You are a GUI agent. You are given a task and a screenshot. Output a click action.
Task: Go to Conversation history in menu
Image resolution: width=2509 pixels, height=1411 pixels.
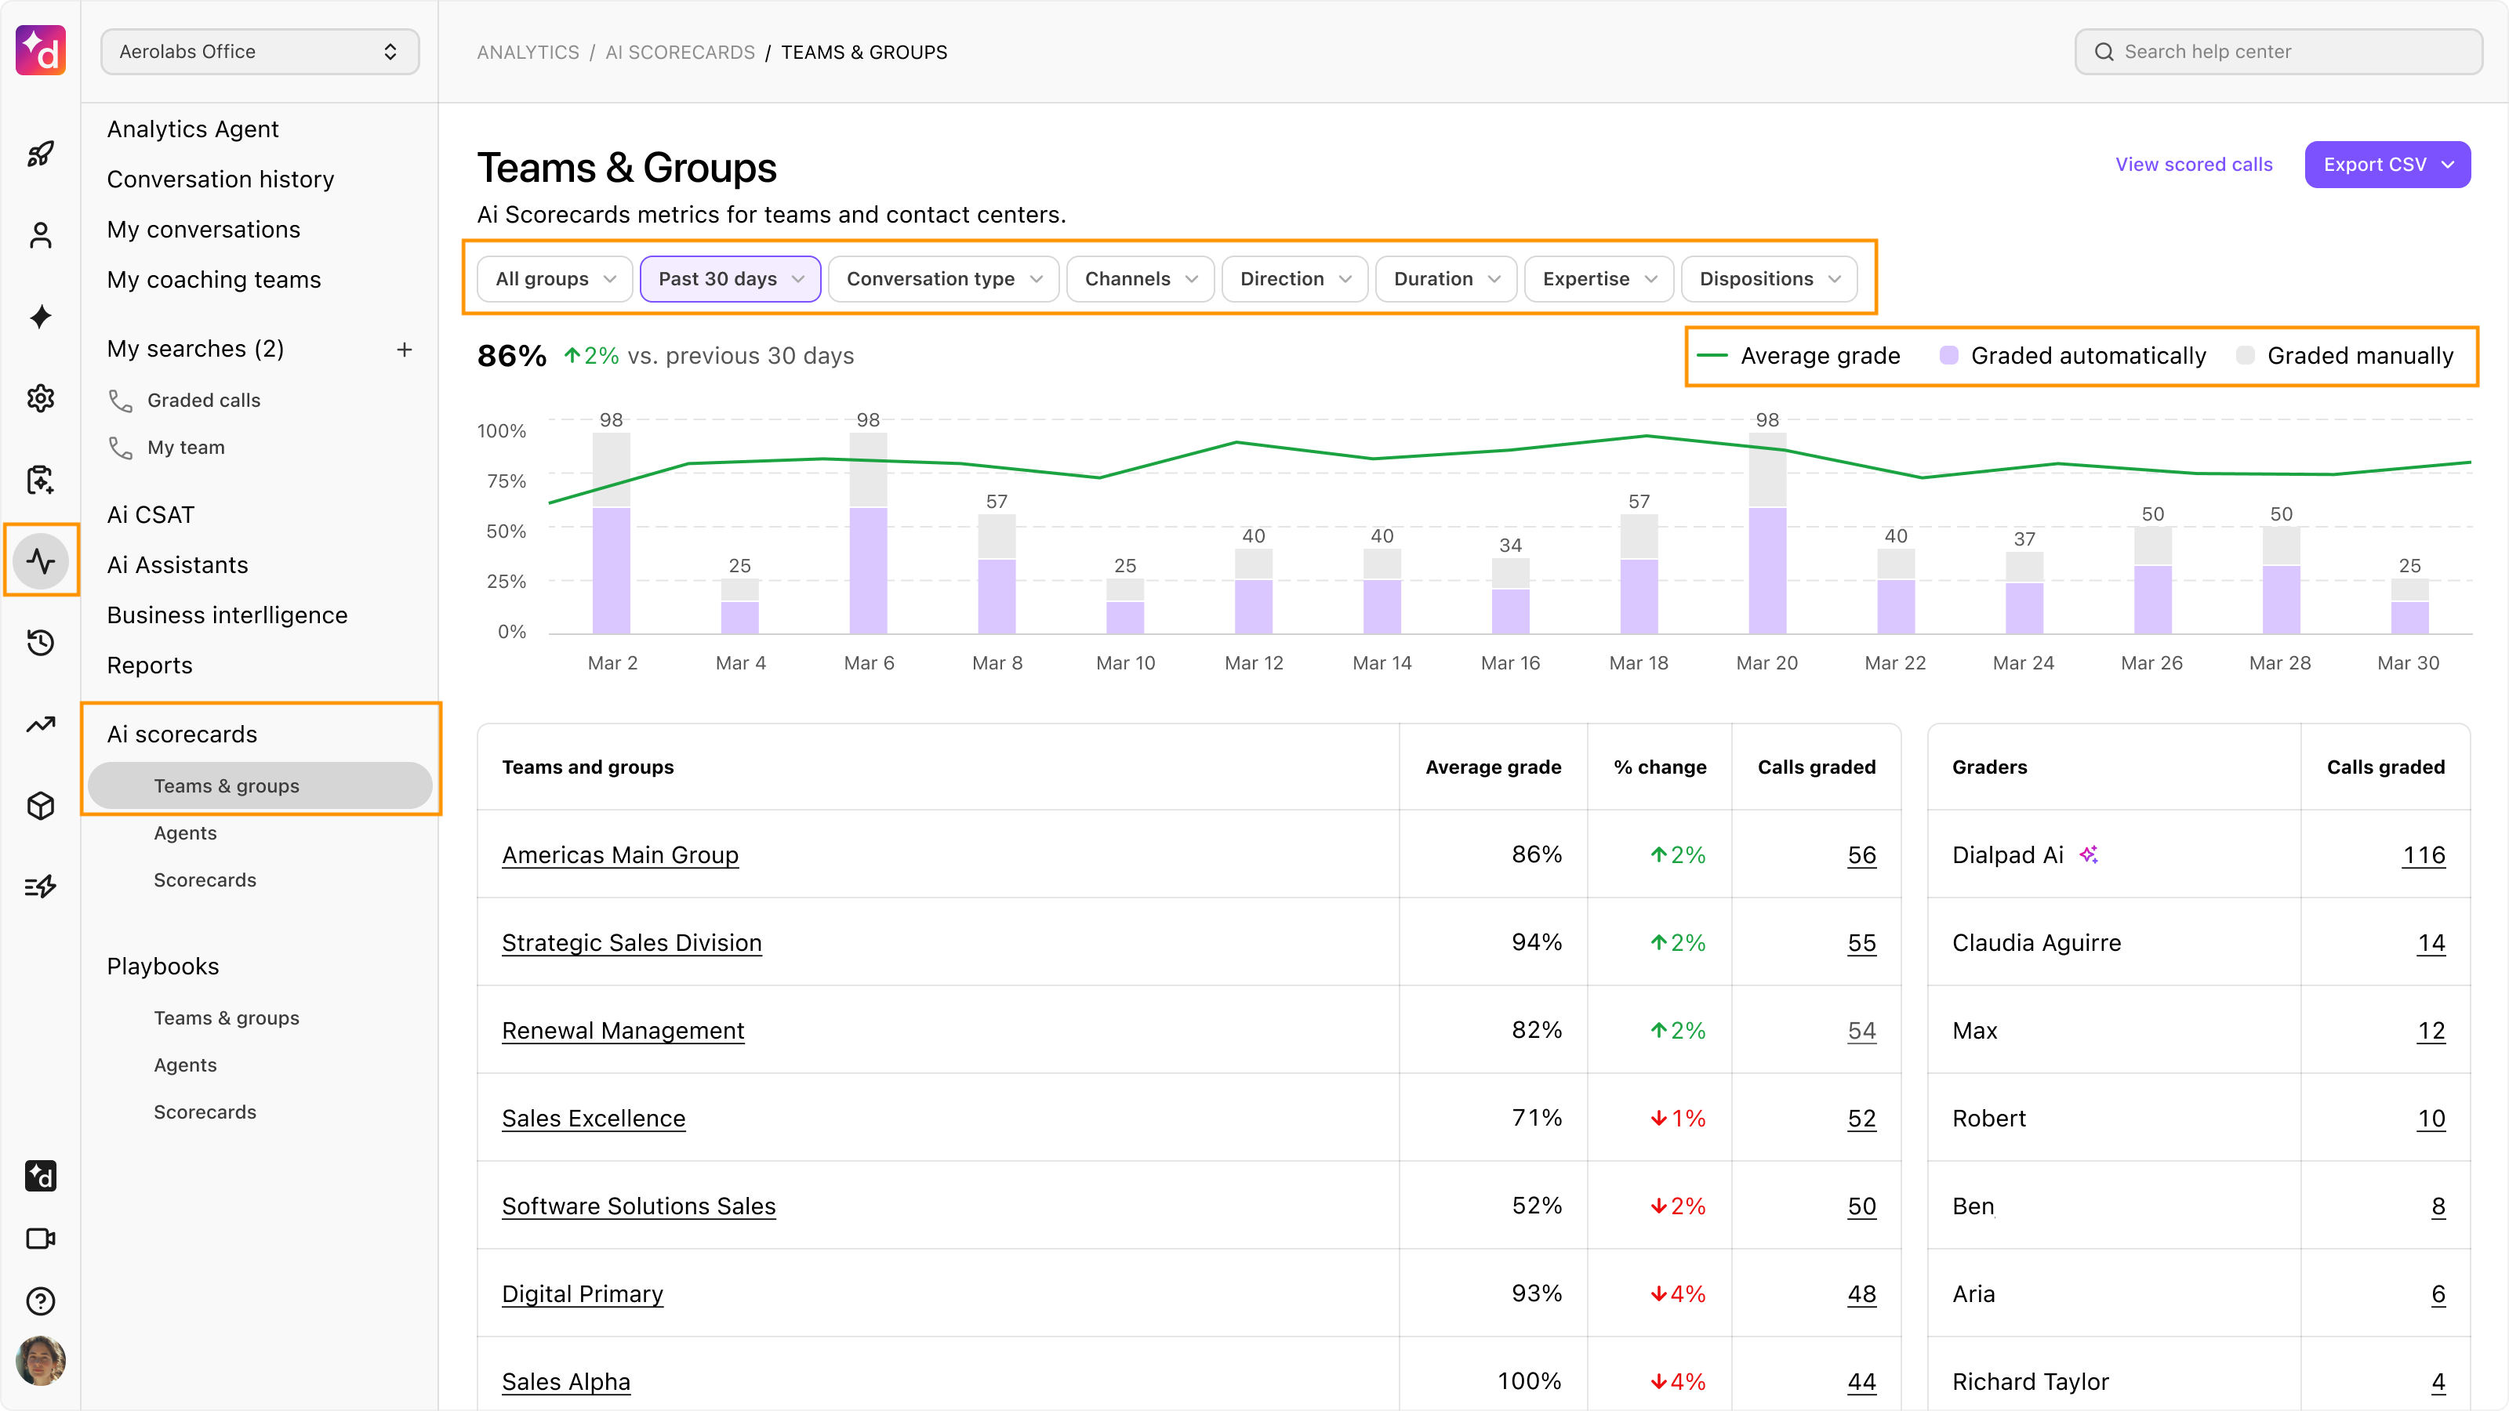220,180
